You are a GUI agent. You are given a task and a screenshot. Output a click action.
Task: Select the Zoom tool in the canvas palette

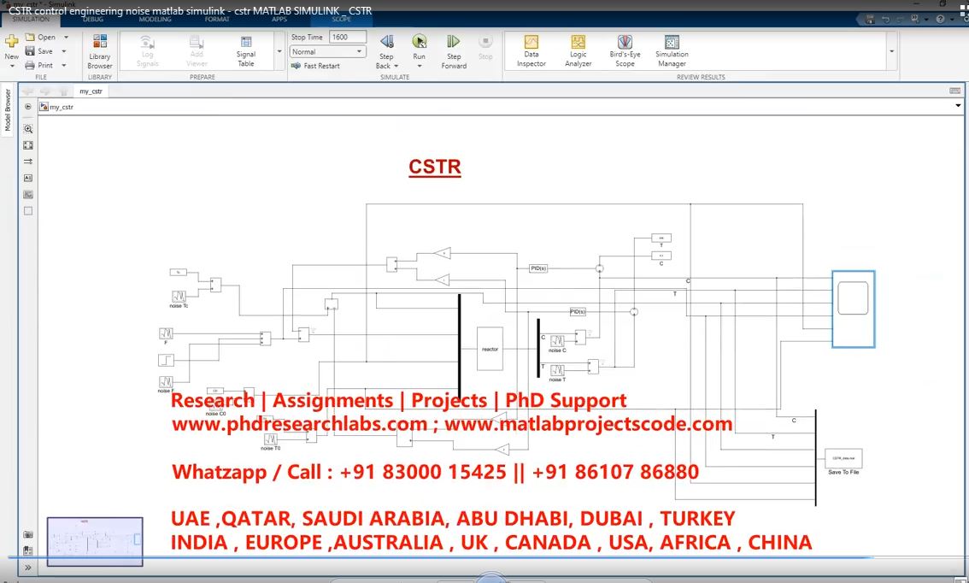pos(28,128)
